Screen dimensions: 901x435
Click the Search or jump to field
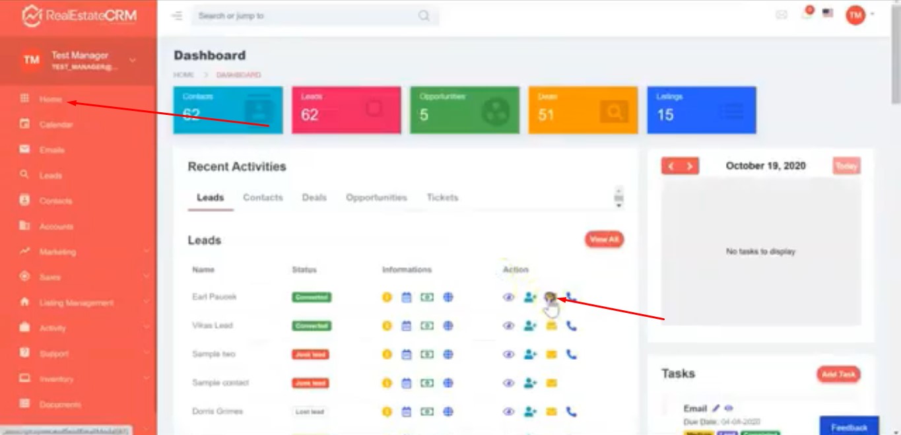(x=307, y=16)
